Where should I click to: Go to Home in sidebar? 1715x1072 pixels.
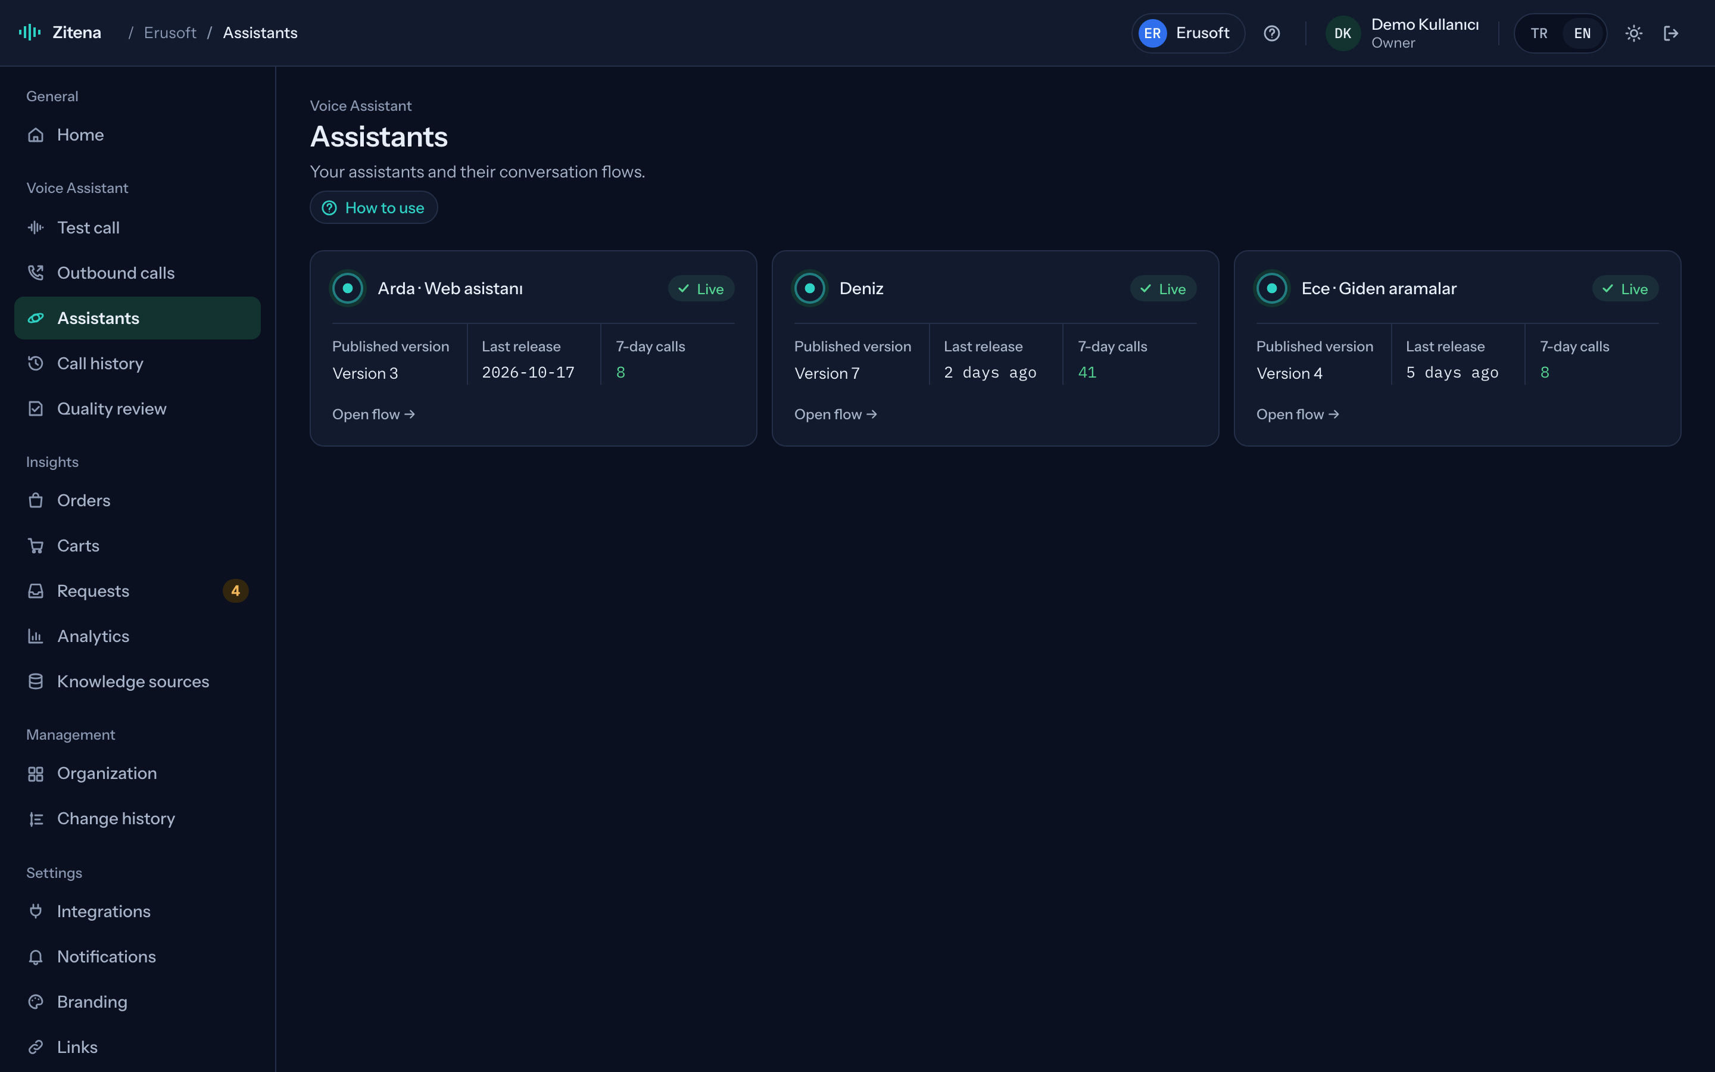[x=138, y=135]
